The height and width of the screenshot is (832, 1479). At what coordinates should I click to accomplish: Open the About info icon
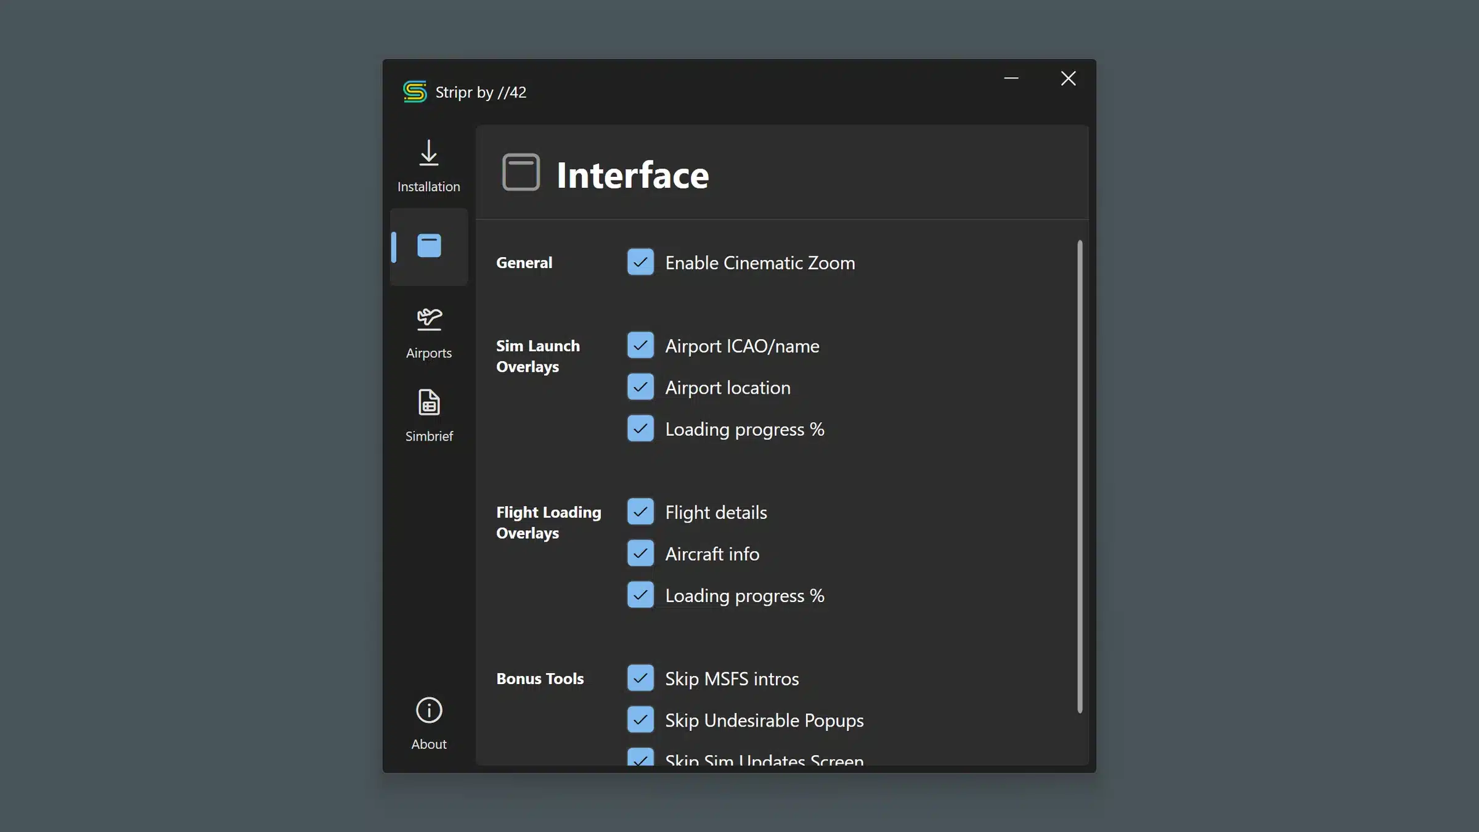(429, 711)
